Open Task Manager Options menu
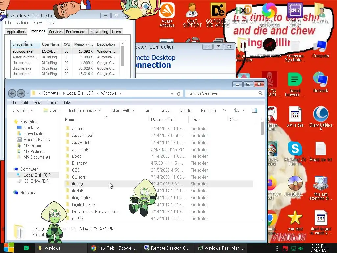The image size is (337, 253). tap(22, 23)
